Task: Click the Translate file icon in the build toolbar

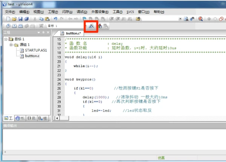Action: tap(8, 26)
